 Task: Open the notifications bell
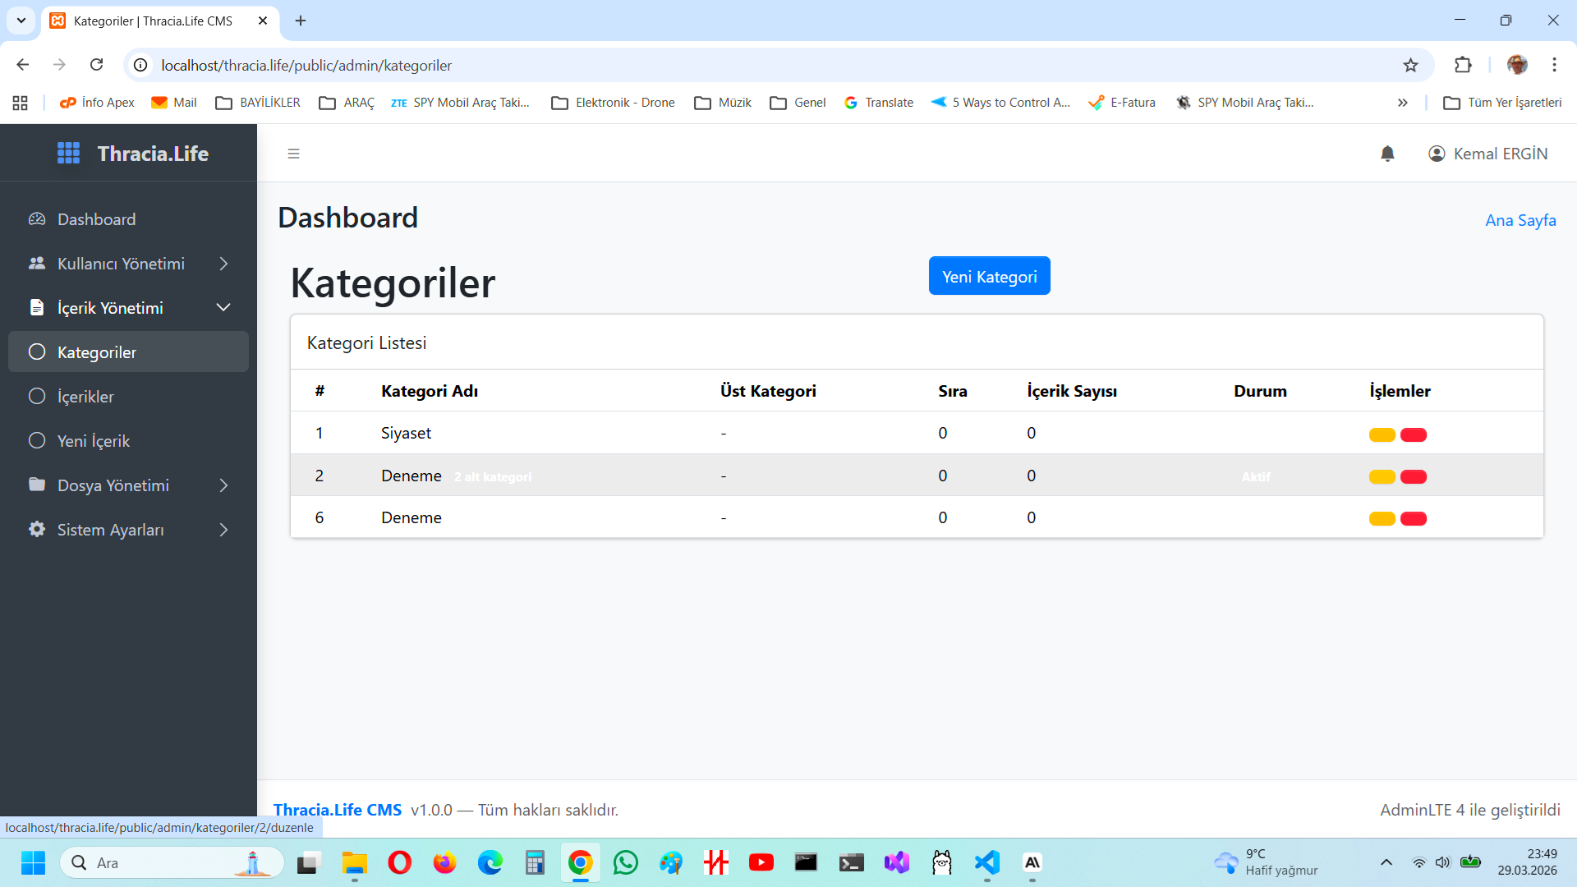[x=1387, y=154]
